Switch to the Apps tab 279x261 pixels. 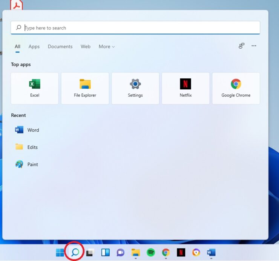(34, 46)
